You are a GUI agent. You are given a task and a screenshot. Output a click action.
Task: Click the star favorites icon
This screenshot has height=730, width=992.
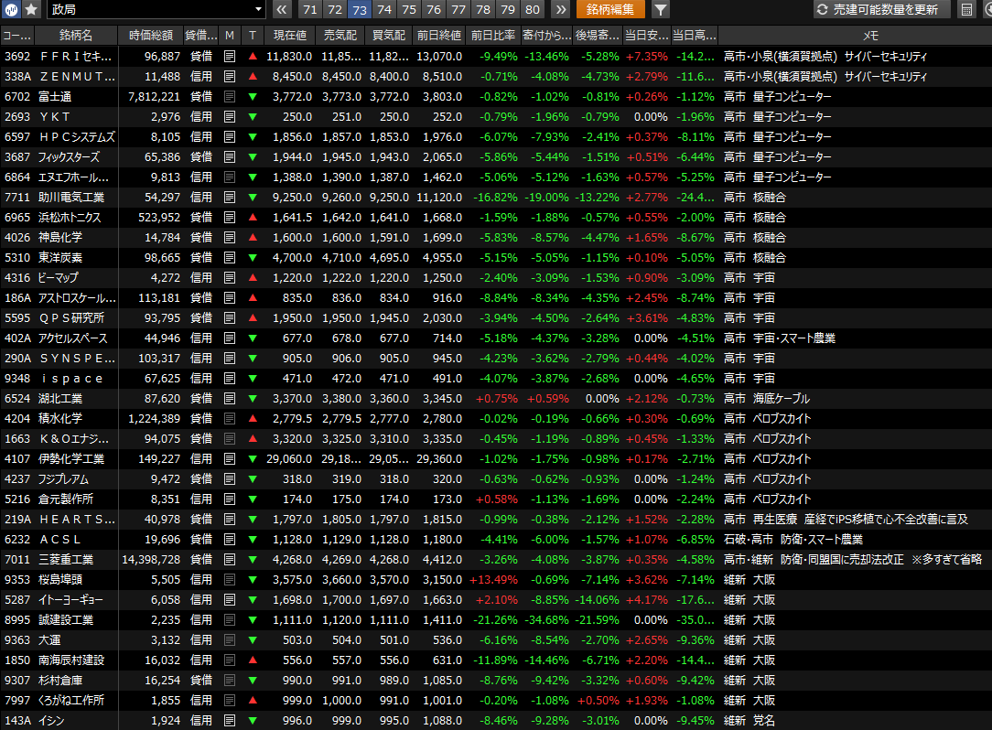pyautogui.click(x=31, y=9)
